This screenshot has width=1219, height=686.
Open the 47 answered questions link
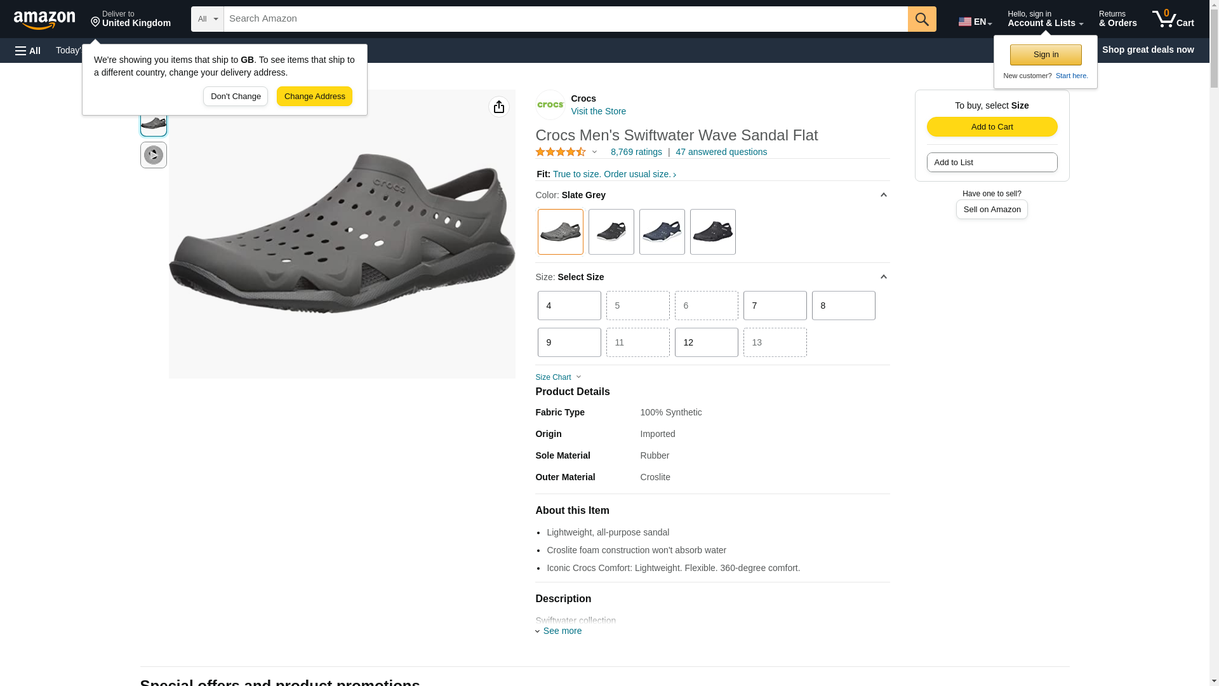tap(721, 152)
